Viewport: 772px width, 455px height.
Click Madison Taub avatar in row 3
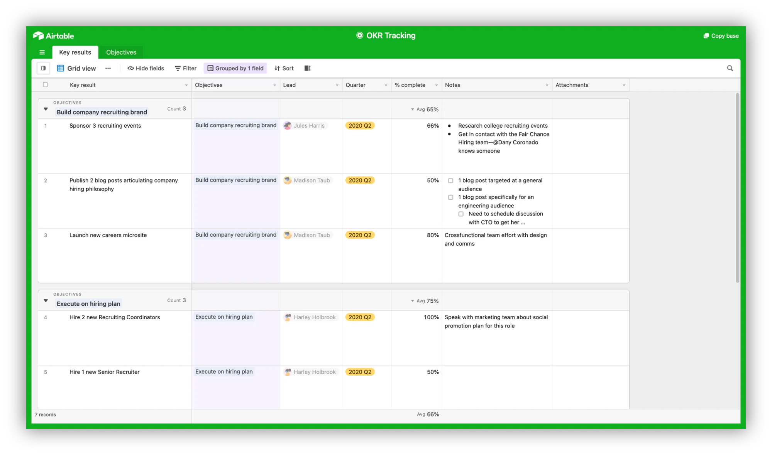(288, 235)
